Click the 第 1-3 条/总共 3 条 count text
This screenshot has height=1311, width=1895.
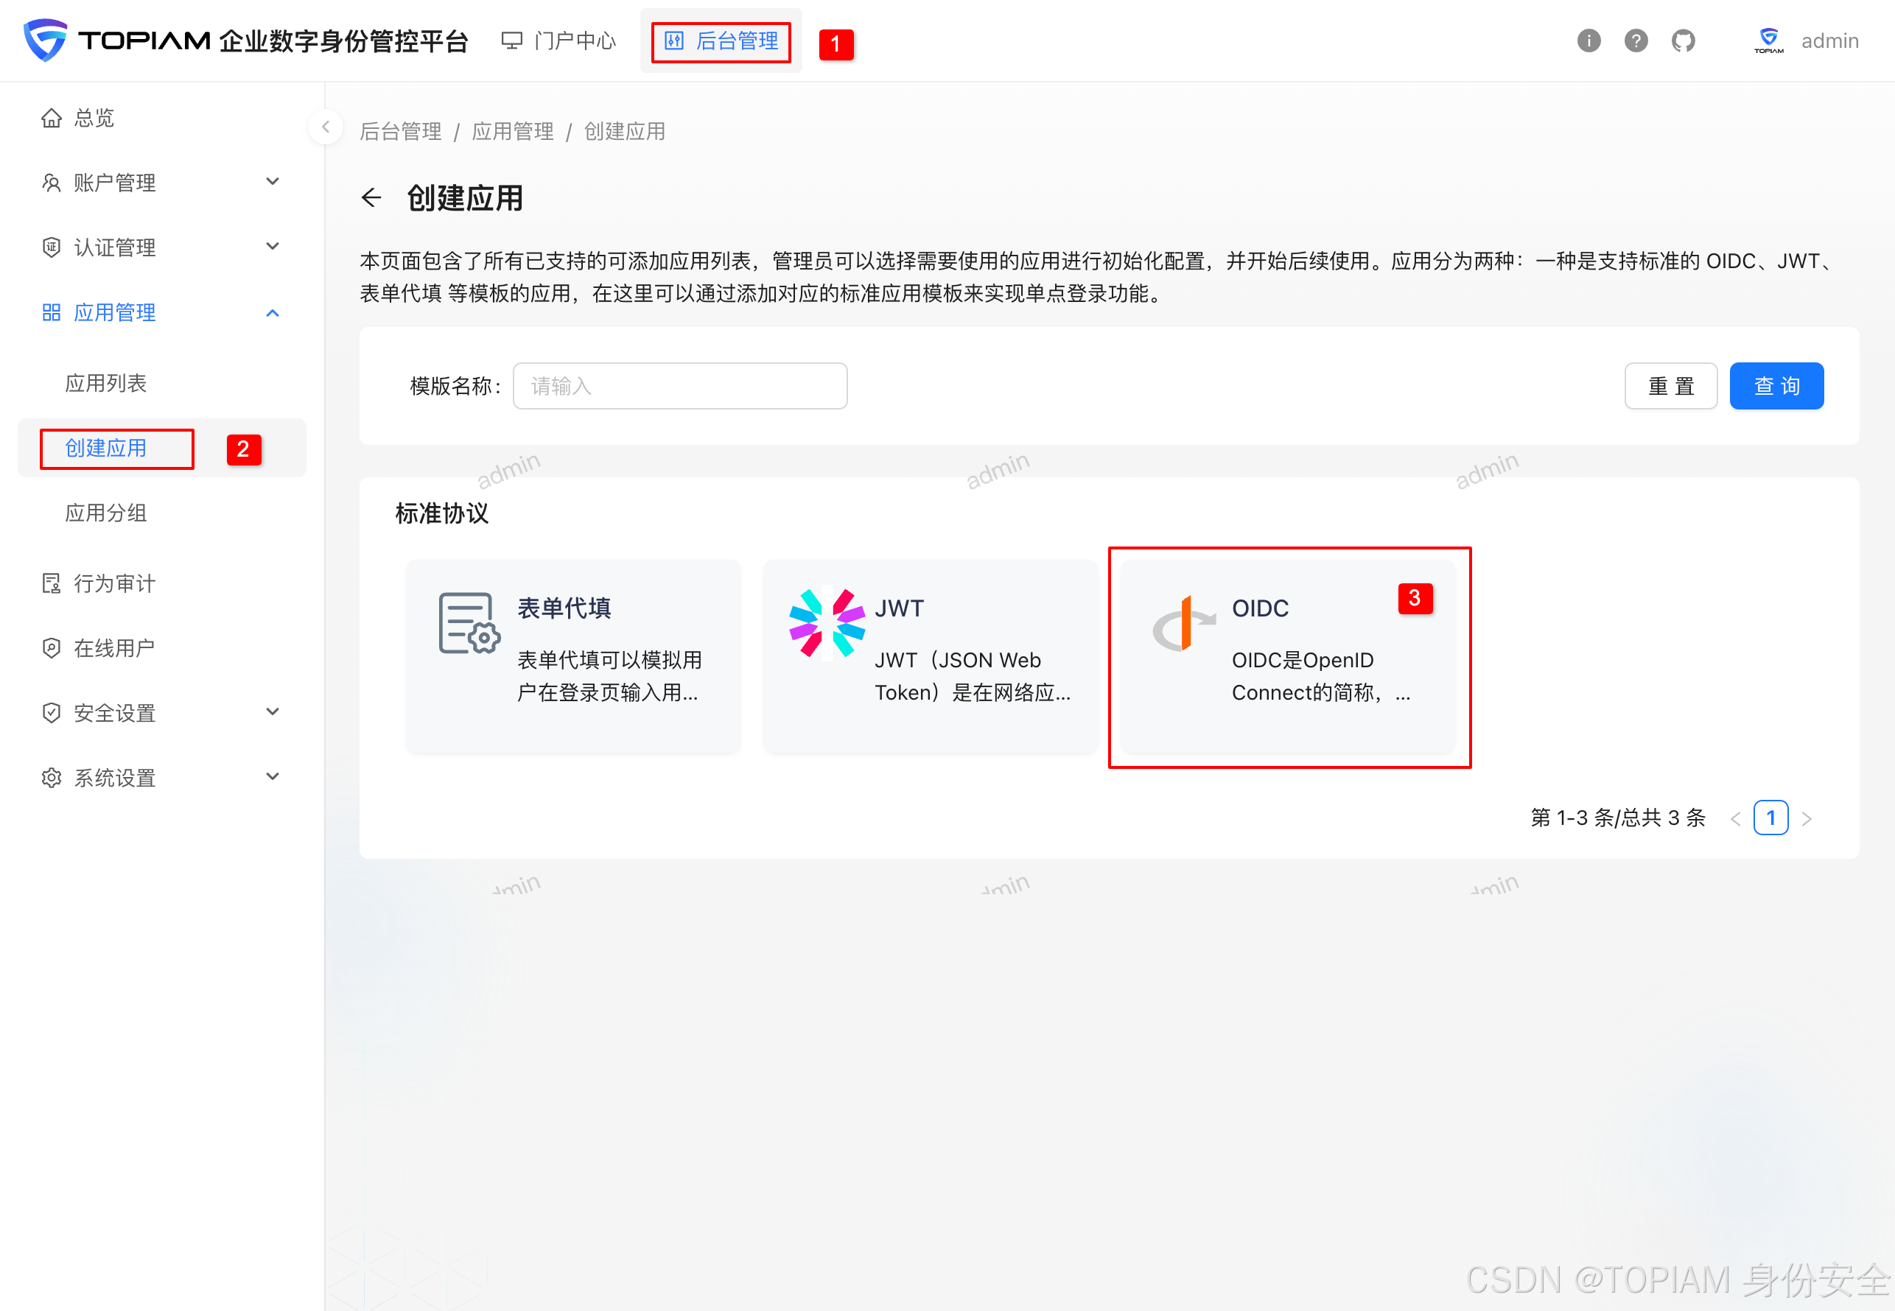(1618, 818)
